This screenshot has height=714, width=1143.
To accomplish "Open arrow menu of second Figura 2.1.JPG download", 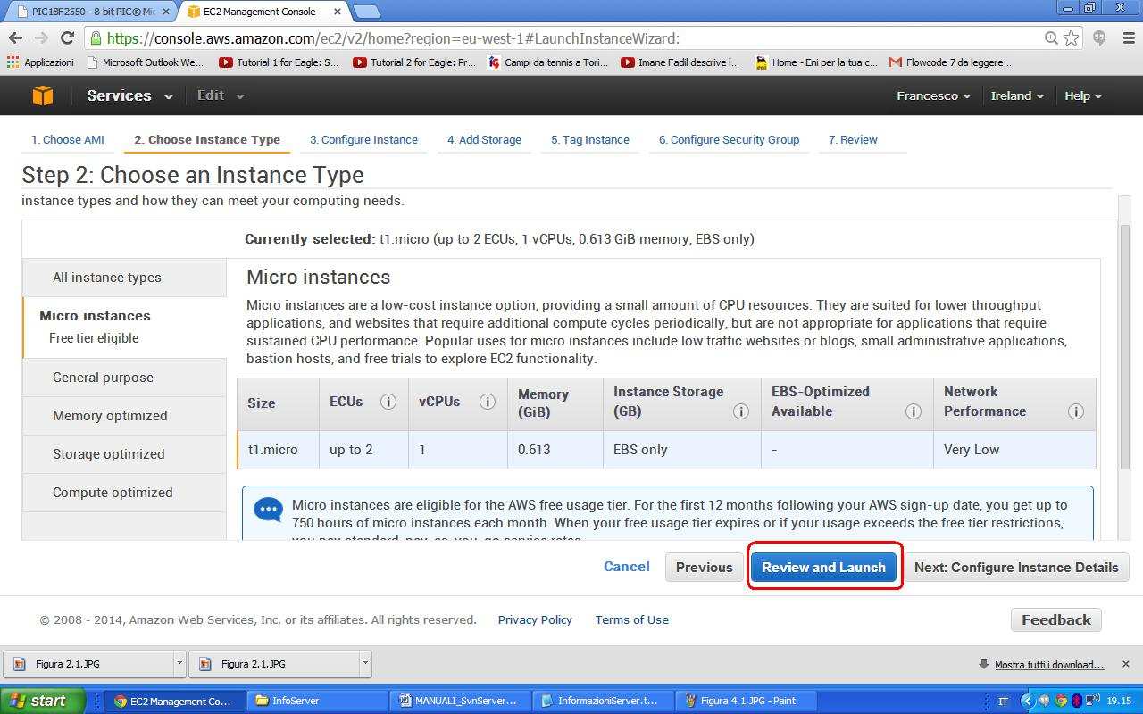I will [365, 663].
